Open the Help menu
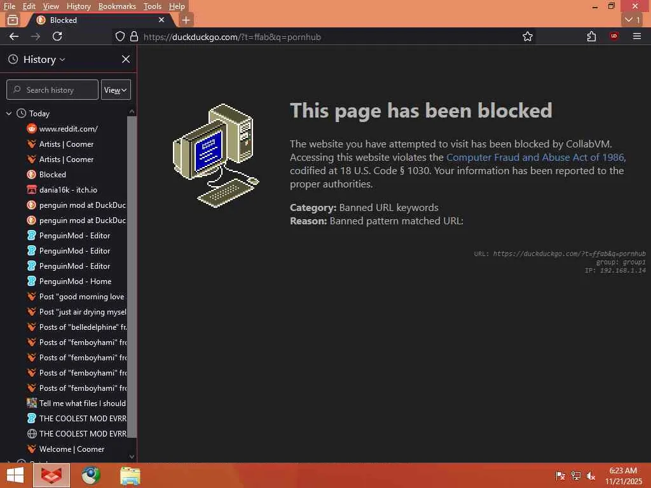Viewport: 651px width, 488px height. click(177, 6)
